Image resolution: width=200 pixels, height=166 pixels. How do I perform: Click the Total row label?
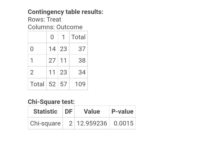pos(37,84)
